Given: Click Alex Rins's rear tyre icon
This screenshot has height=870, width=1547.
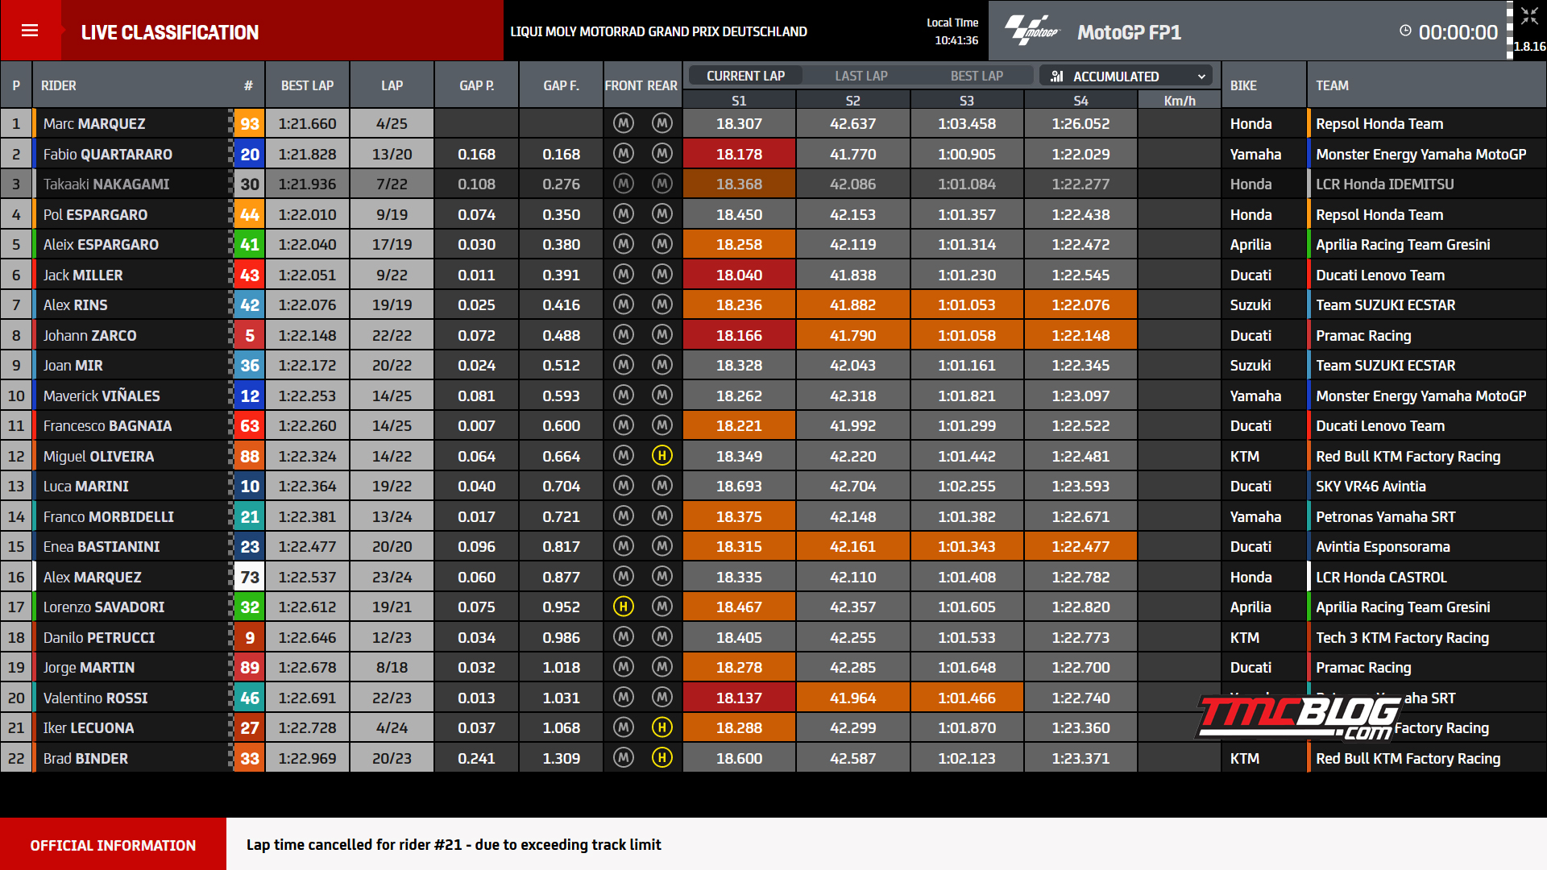Looking at the screenshot, I should (662, 304).
